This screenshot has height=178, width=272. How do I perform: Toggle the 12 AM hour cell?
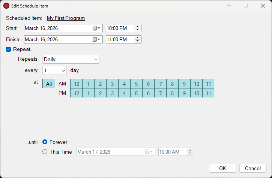[76, 84]
